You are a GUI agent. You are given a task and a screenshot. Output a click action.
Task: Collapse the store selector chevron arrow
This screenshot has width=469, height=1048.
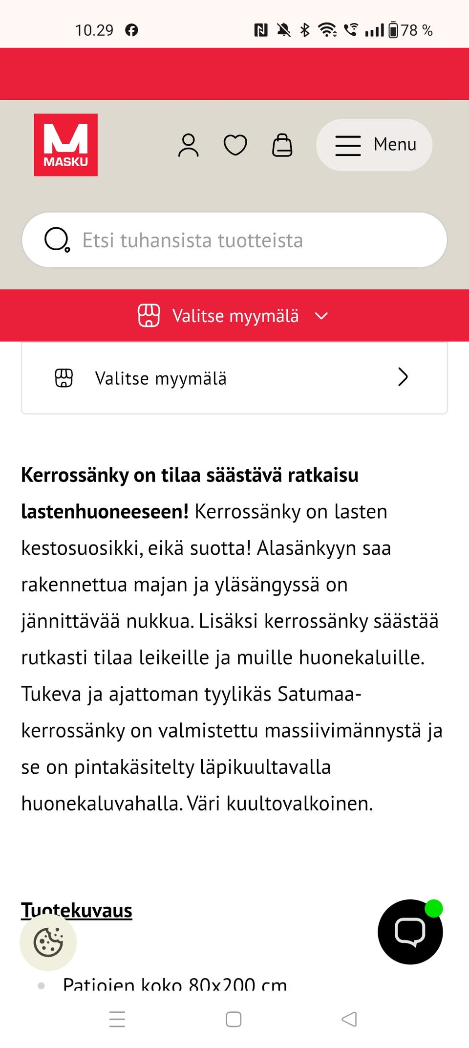[321, 316]
